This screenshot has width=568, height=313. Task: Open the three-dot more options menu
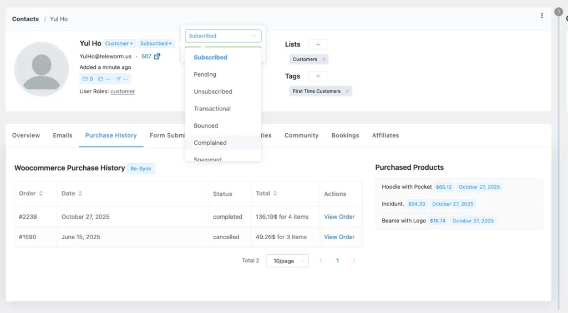click(542, 16)
